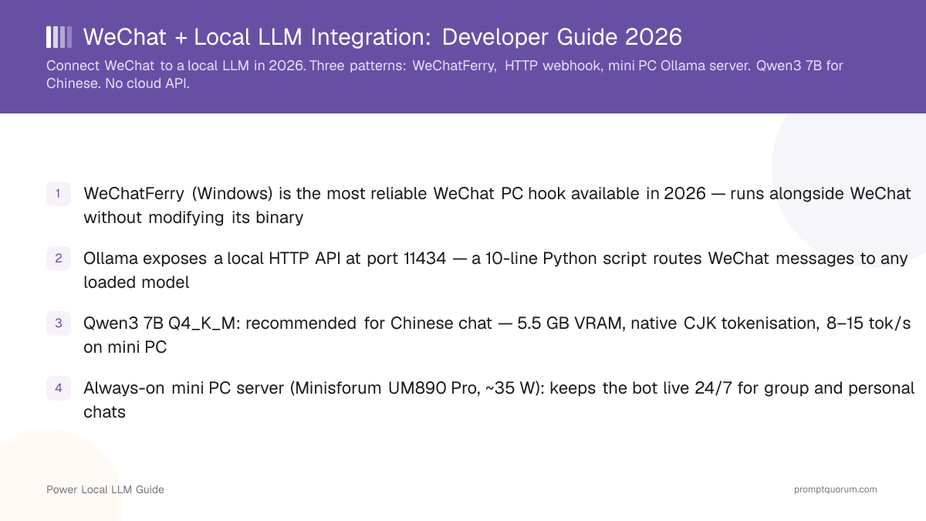Click the number 1 badge
This screenshot has height=521, width=926.
tap(59, 193)
